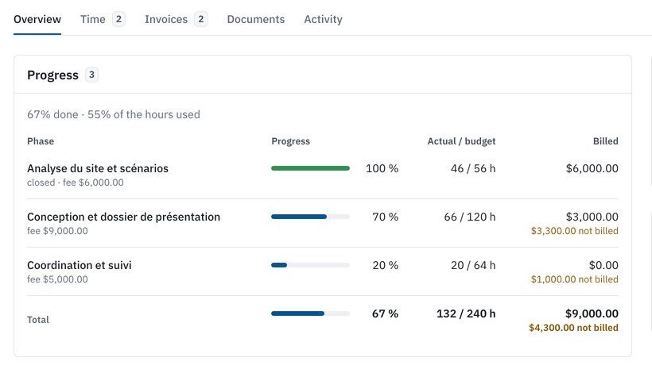Open the Activity tab
This screenshot has width=652, height=373.
(323, 19)
